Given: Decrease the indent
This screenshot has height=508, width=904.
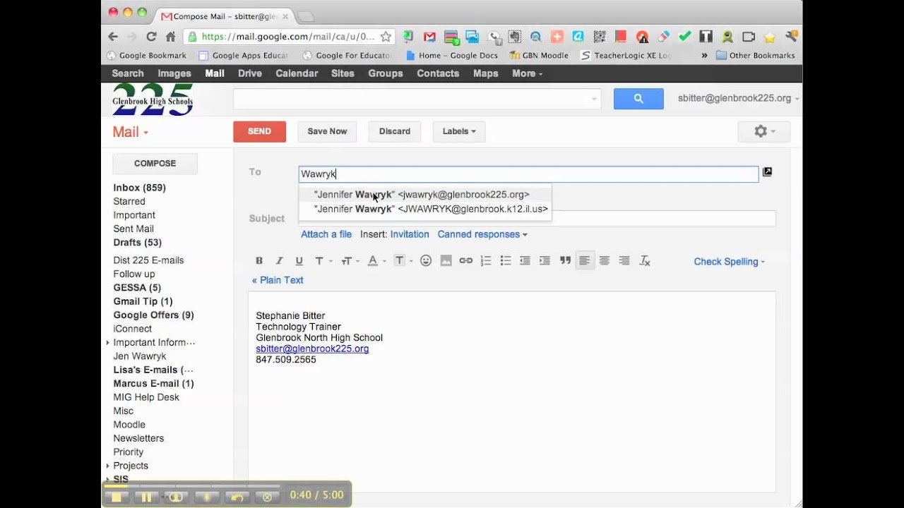Looking at the screenshot, I should (x=525, y=261).
